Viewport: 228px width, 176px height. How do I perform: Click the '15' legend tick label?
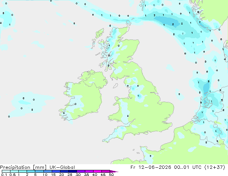(53, 175)
